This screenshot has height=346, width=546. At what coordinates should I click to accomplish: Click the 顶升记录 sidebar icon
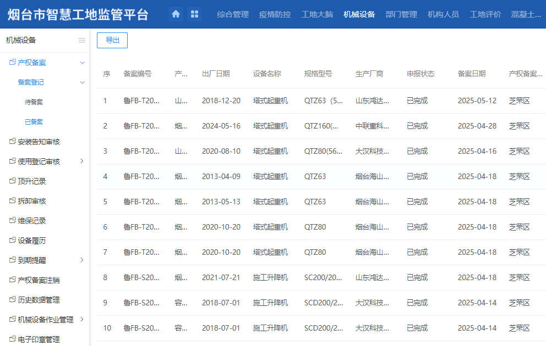click(x=13, y=181)
